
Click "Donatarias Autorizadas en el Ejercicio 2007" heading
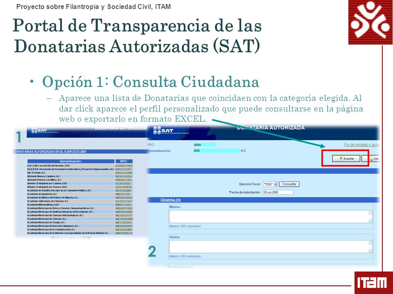[50, 151]
